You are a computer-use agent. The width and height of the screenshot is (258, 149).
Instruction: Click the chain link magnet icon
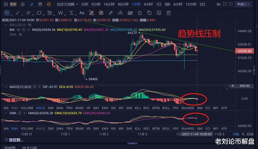tap(101, 13)
